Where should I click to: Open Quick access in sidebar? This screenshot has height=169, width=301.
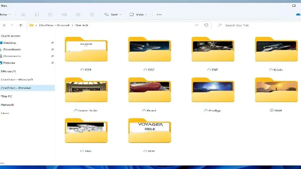click(x=11, y=36)
